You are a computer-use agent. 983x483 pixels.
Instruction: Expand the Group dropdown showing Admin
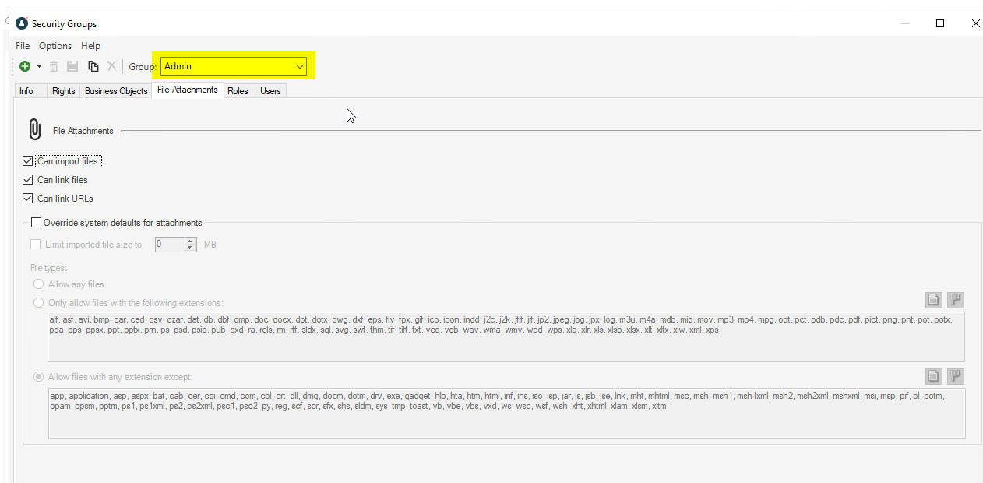[x=300, y=67]
